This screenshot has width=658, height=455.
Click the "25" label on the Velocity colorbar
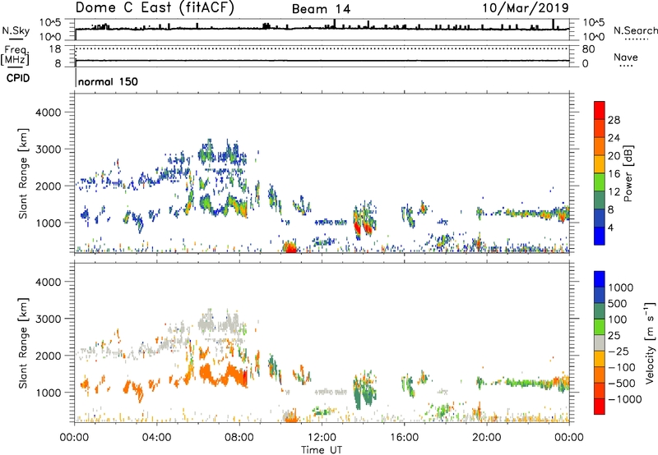point(614,335)
